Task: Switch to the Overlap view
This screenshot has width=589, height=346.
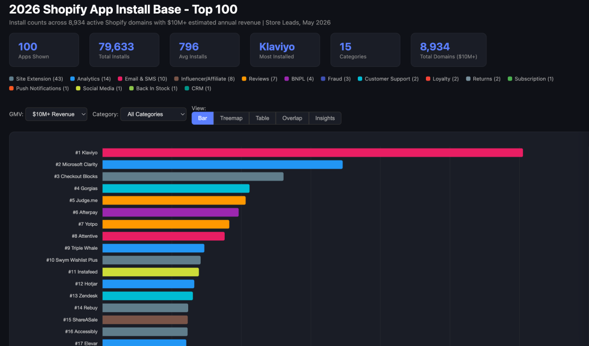Action: 292,118
